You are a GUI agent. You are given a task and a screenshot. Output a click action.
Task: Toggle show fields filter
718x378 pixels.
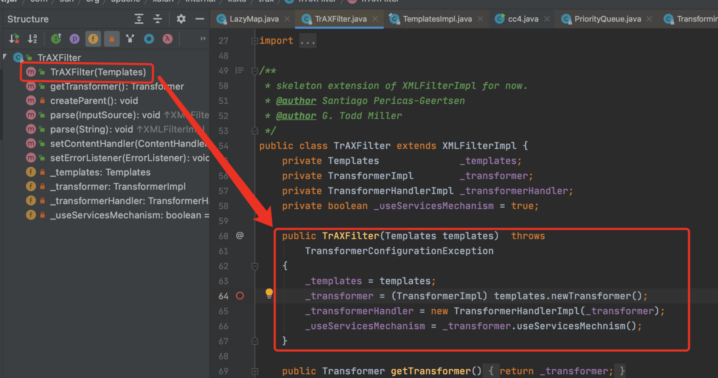coord(93,39)
